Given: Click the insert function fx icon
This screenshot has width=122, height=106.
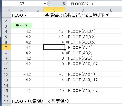Looking at the screenshot, I should point(64,4).
